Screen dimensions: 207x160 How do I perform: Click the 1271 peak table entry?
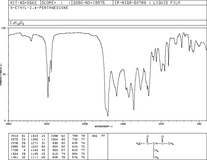[x=38, y=143]
